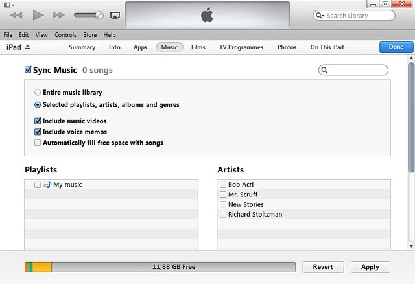Click the music filter search field
Viewport: 415px width, 284px height.
[357, 70]
